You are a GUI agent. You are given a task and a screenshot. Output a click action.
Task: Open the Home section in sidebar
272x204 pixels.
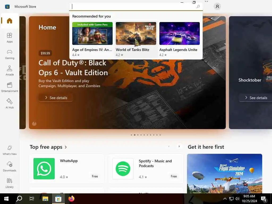point(10,21)
